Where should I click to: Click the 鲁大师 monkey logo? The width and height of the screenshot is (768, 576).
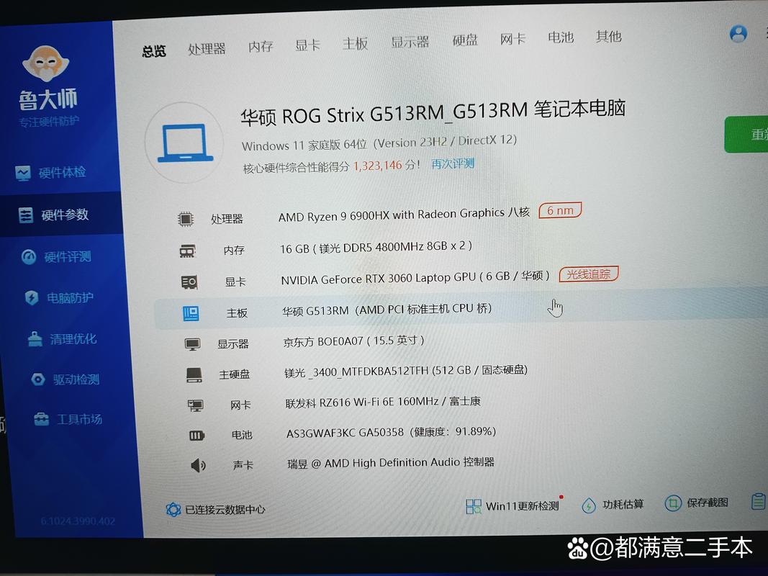tap(45, 63)
